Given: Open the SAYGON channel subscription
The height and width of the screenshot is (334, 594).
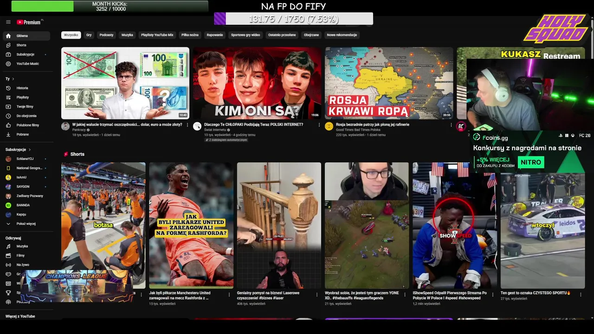Looking at the screenshot, I should (23, 186).
